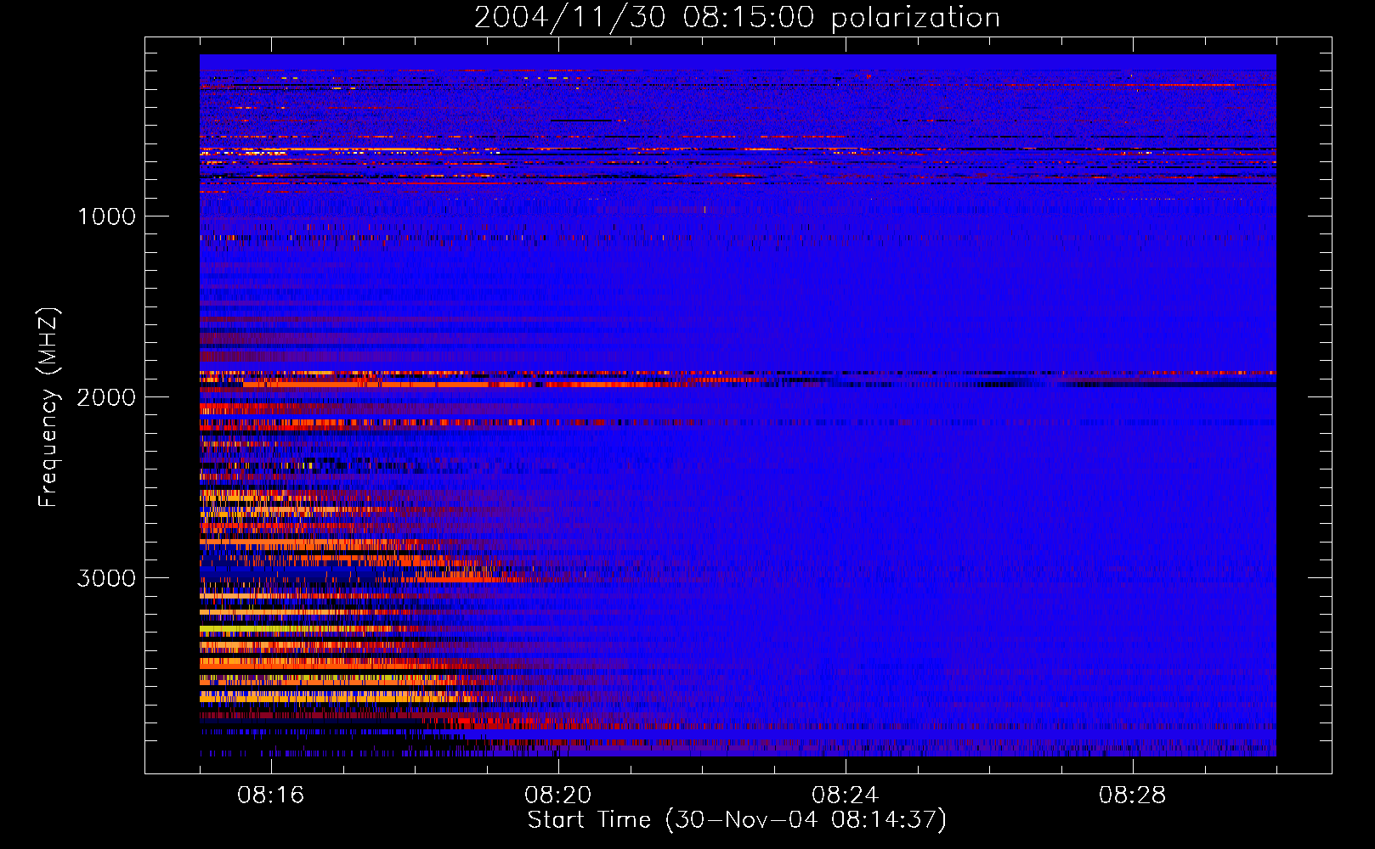This screenshot has height=849, width=1375.
Task: Click the 3000 frequency tick label
Action: pyautogui.click(x=107, y=578)
